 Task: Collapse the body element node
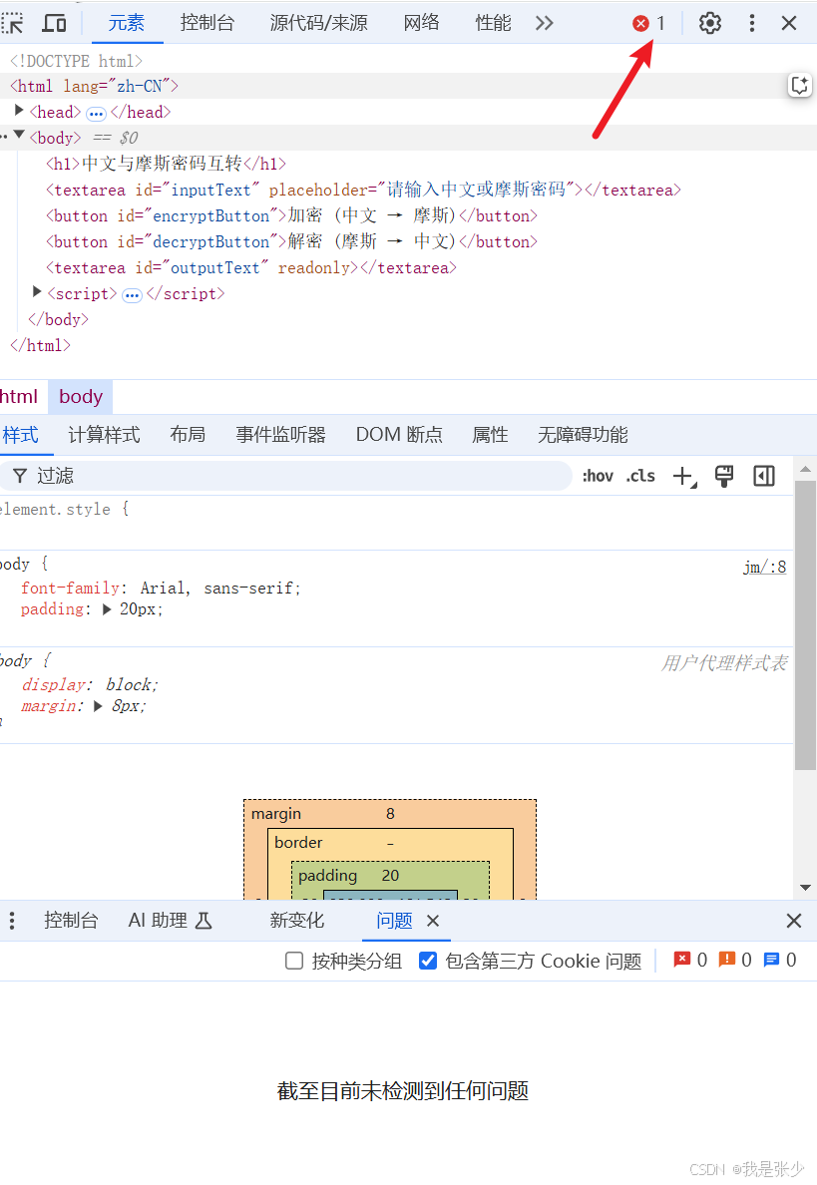(20, 136)
